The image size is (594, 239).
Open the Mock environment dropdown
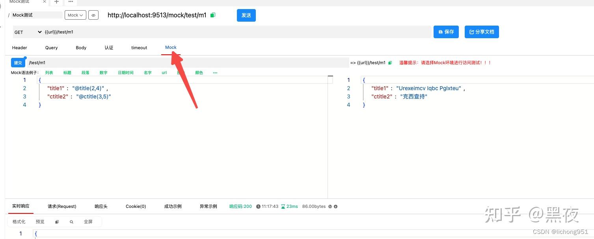(75, 15)
